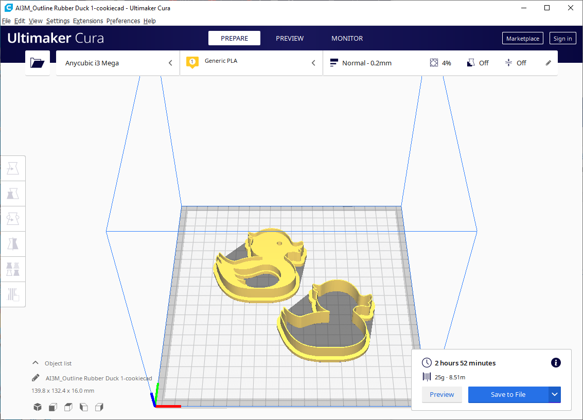
Task: Expand the Generic PLA material selector
Action: [x=251, y=63]
